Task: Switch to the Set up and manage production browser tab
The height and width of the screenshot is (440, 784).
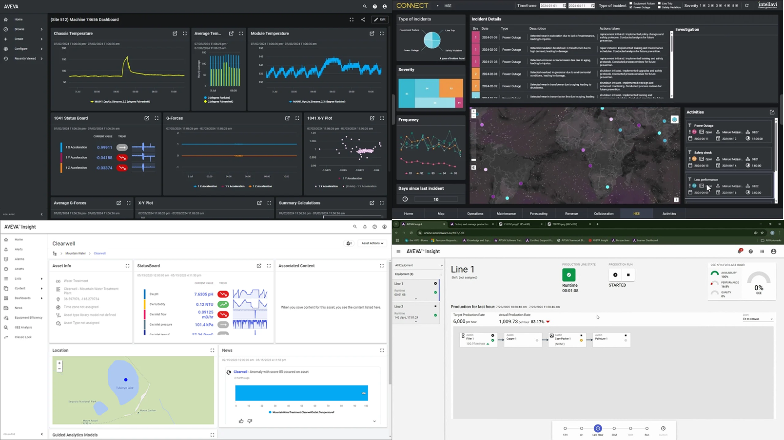Action: pos(471,224)
